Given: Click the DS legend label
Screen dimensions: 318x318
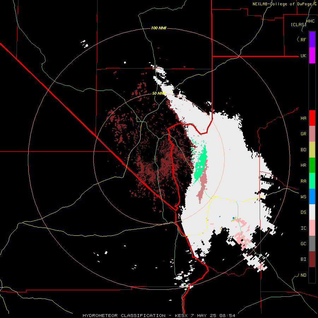Looking at the screenshot, I should point(304,212).
